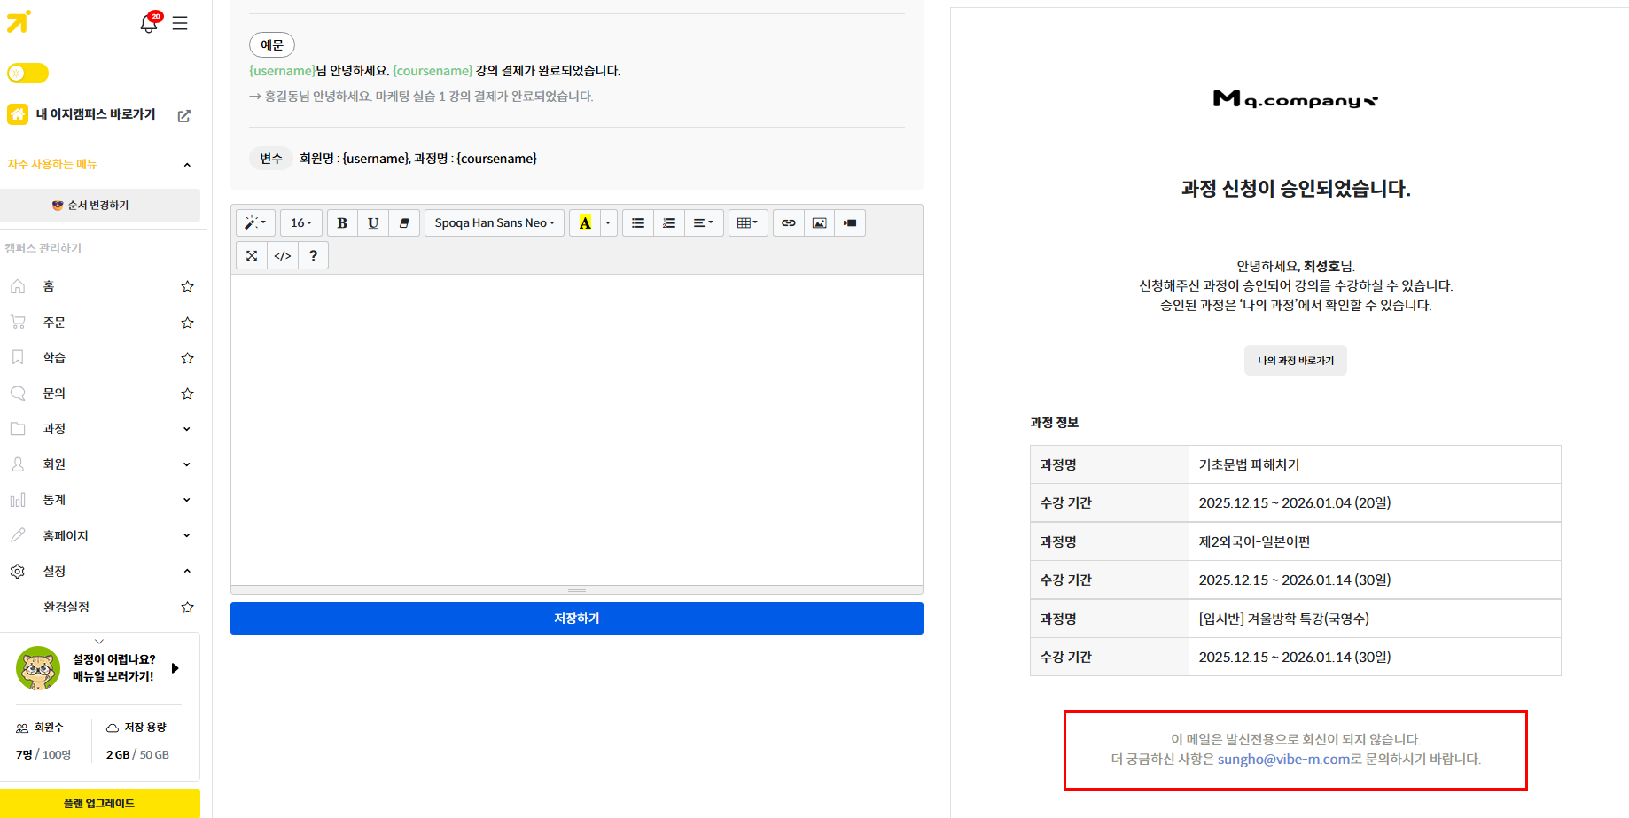Click the insert picture icon in editor
Image resolution: width=1629 pixels, height=818 pixels.
click(x=819, y=222)
